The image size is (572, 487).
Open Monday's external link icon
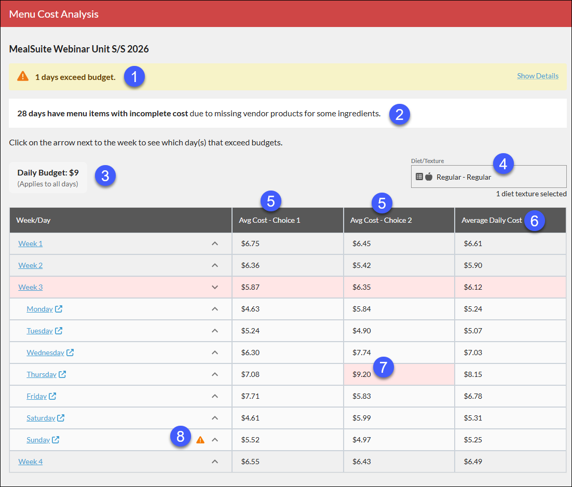coord(59,309)
